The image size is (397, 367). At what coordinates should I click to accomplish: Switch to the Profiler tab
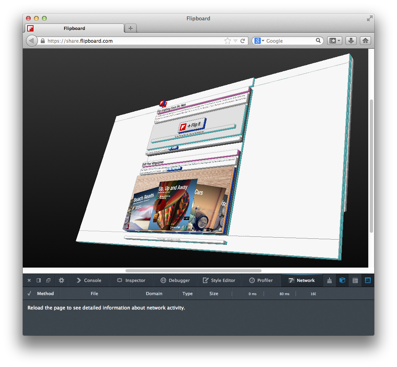click(x=261, y=280)
